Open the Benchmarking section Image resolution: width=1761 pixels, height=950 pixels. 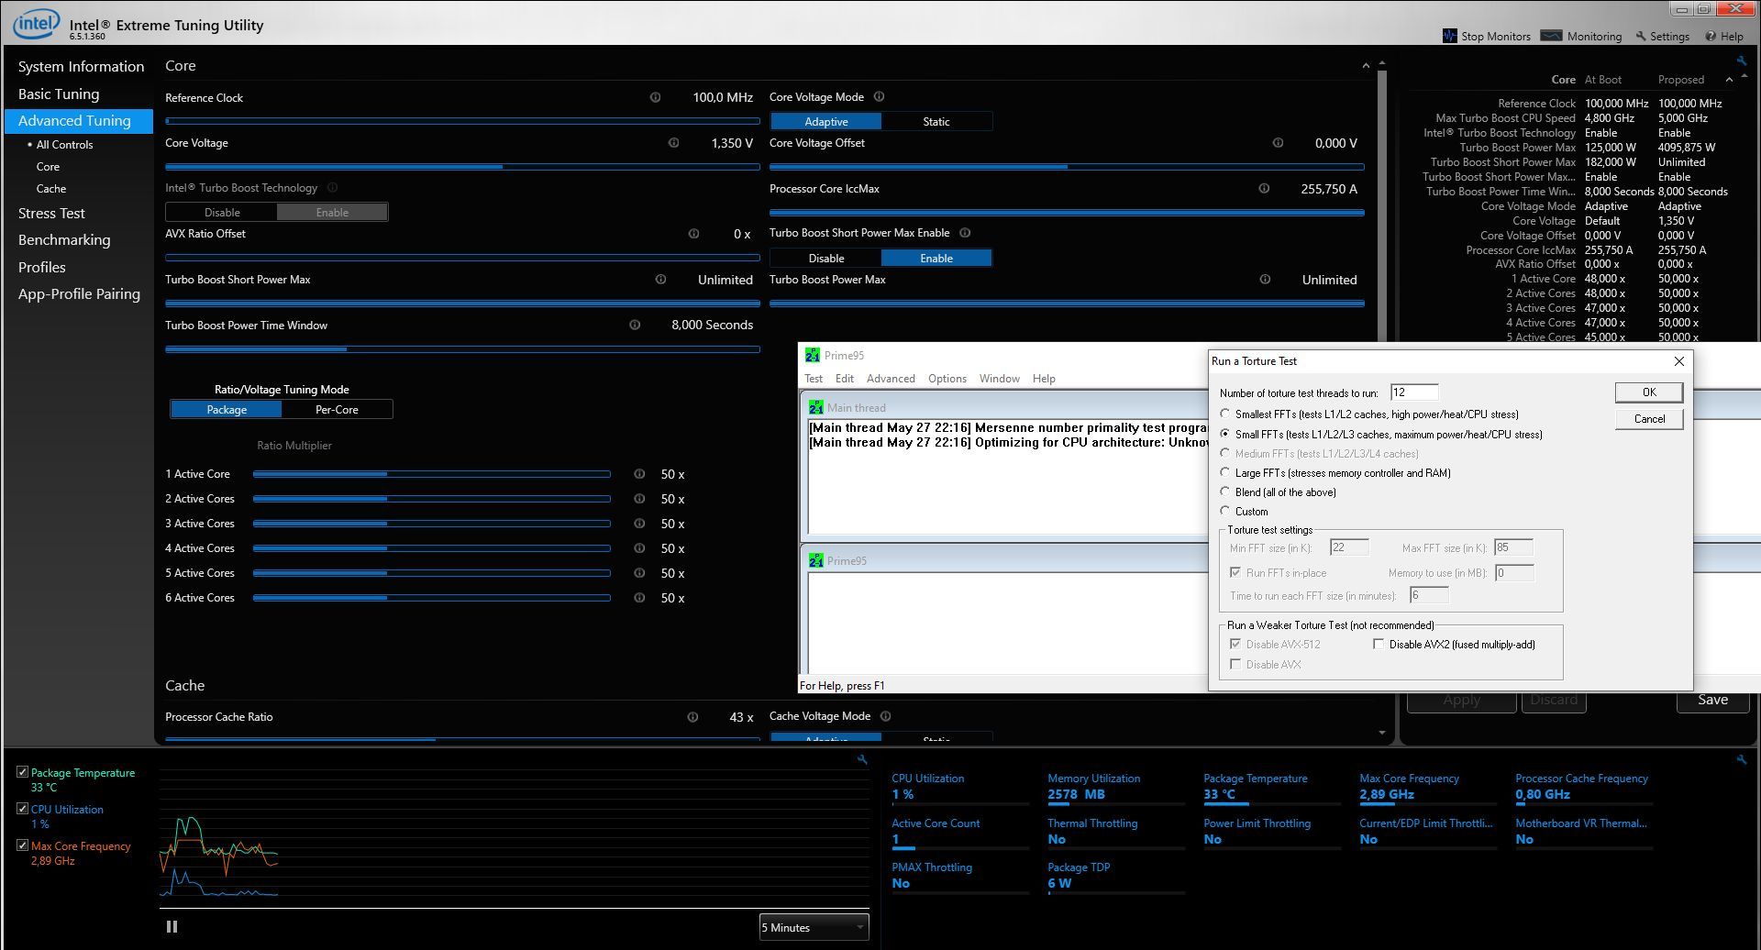point(64,240)
